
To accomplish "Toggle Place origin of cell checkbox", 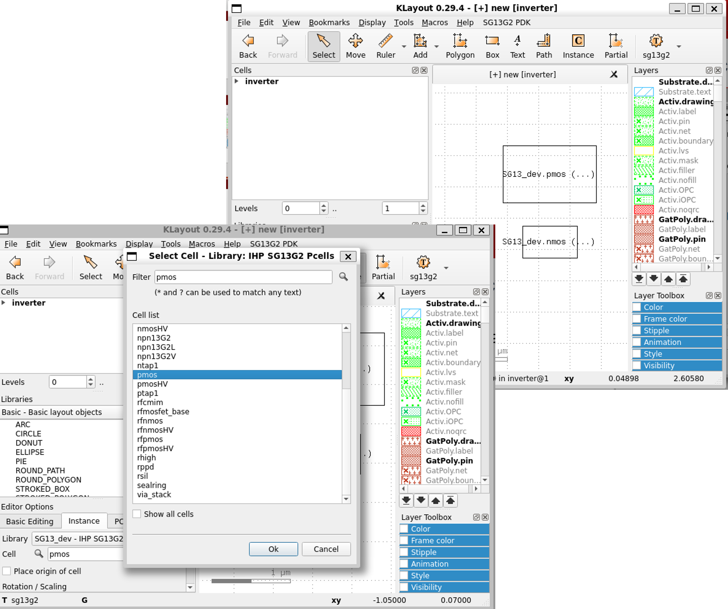I will tap(7, 571).
